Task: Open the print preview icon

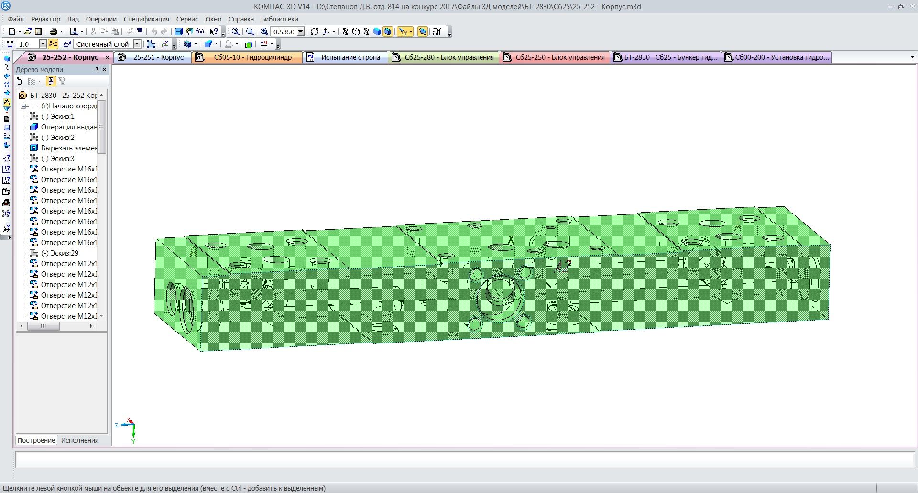Action: click(x=74, y=32)
